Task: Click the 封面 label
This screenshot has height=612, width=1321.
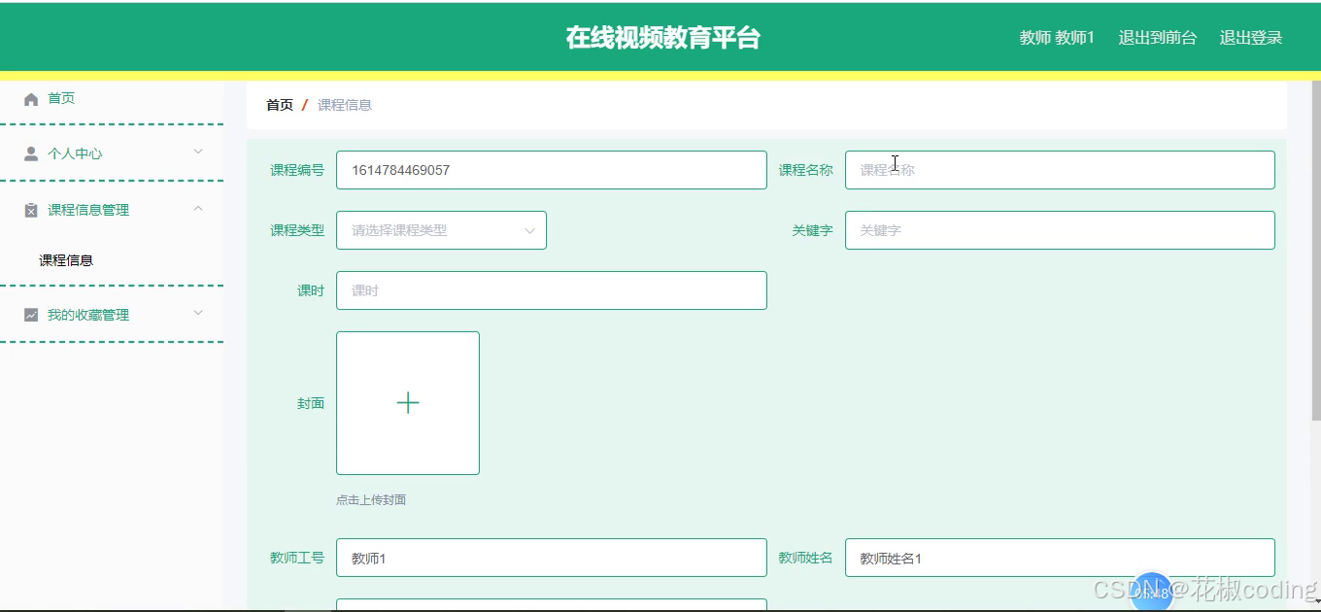Action: click(x=311, y=403)
